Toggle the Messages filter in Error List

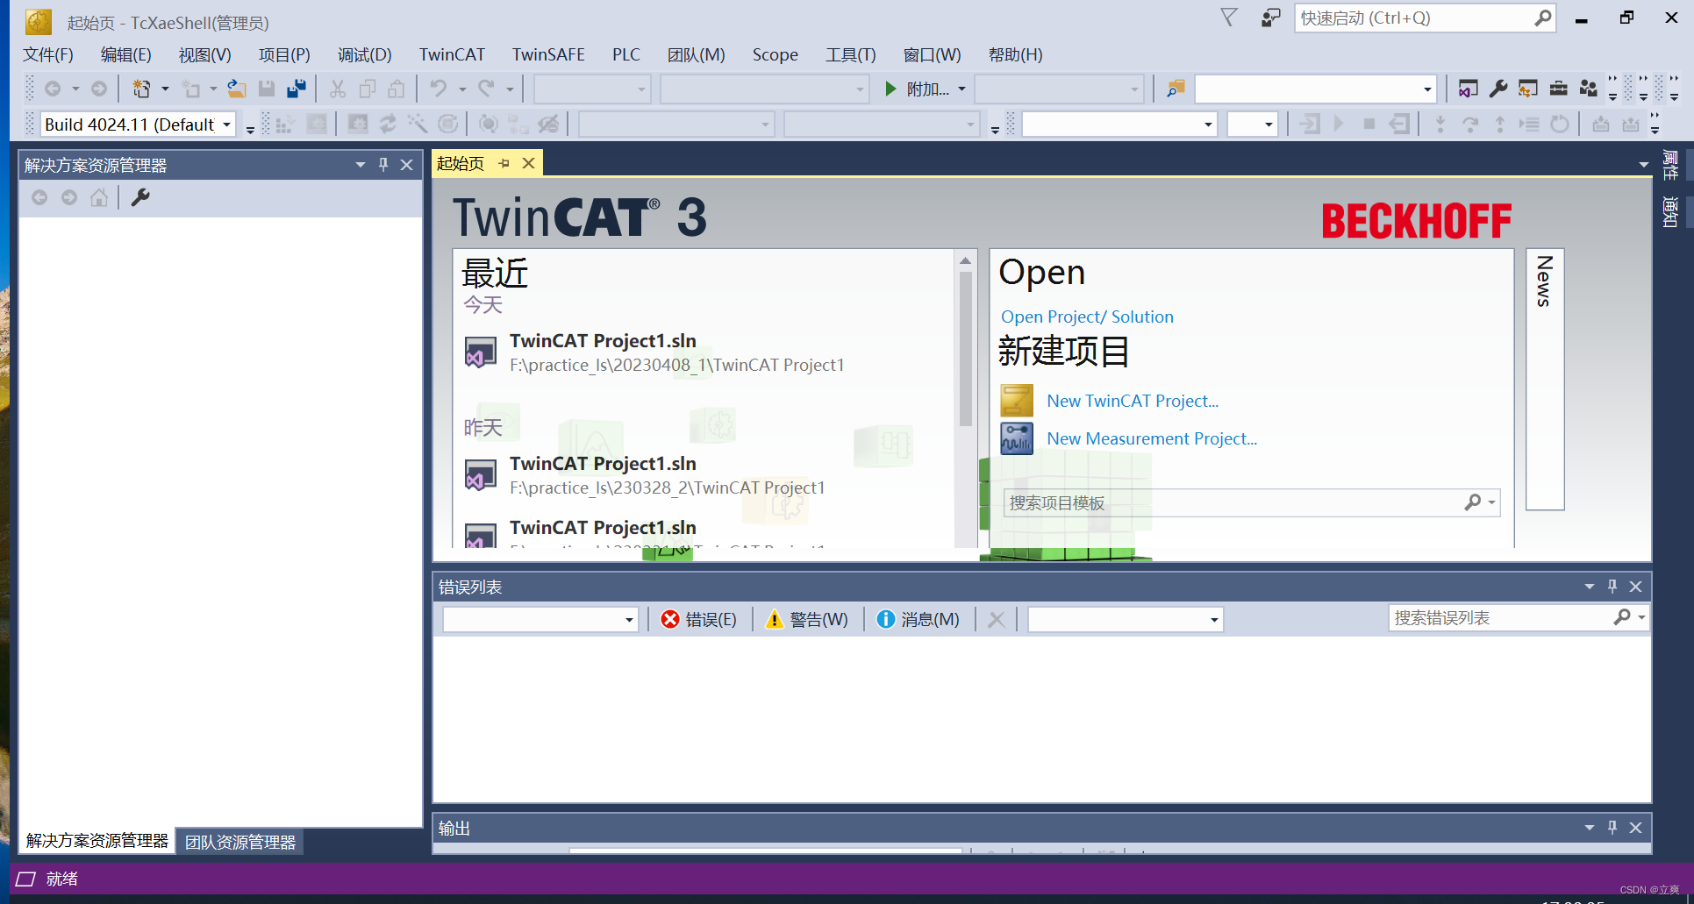[918, 619]
